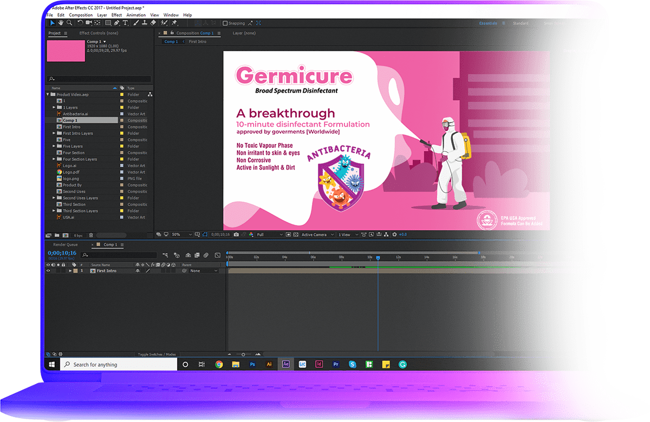
Task: Expand the 1 Layers folder
Action: coord(54,107)
